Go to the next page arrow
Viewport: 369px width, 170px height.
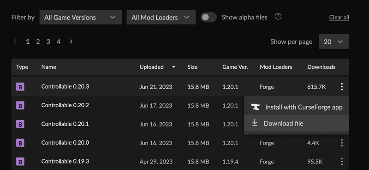coord(71,42)
